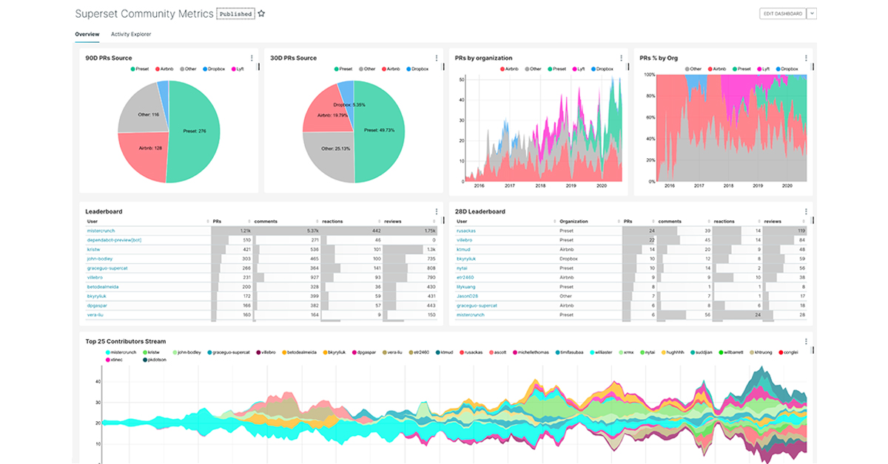Toggle Airbnb series in PRs by organization legend
This screenshot has height=464, width=888.
click(x=511, y=69)
